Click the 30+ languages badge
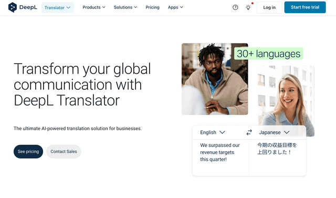 pyautogui.click(x=268, y=54)
